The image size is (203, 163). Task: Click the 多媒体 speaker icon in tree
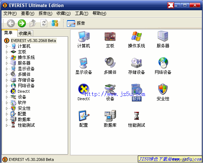tap(13, 74)
